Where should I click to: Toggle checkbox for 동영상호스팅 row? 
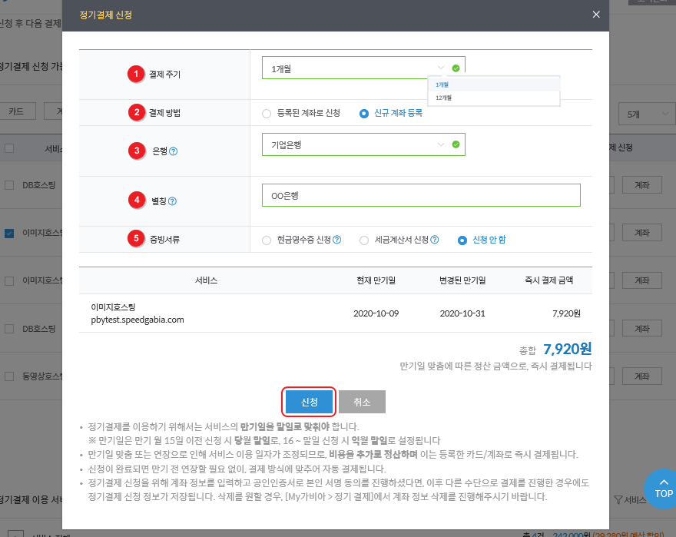click(9, 376)
